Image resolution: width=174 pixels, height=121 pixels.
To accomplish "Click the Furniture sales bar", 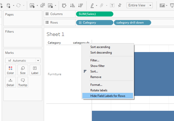I will point(154,74).
